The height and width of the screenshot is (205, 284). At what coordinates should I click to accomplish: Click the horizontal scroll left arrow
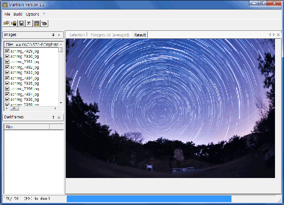pos(7,108)
